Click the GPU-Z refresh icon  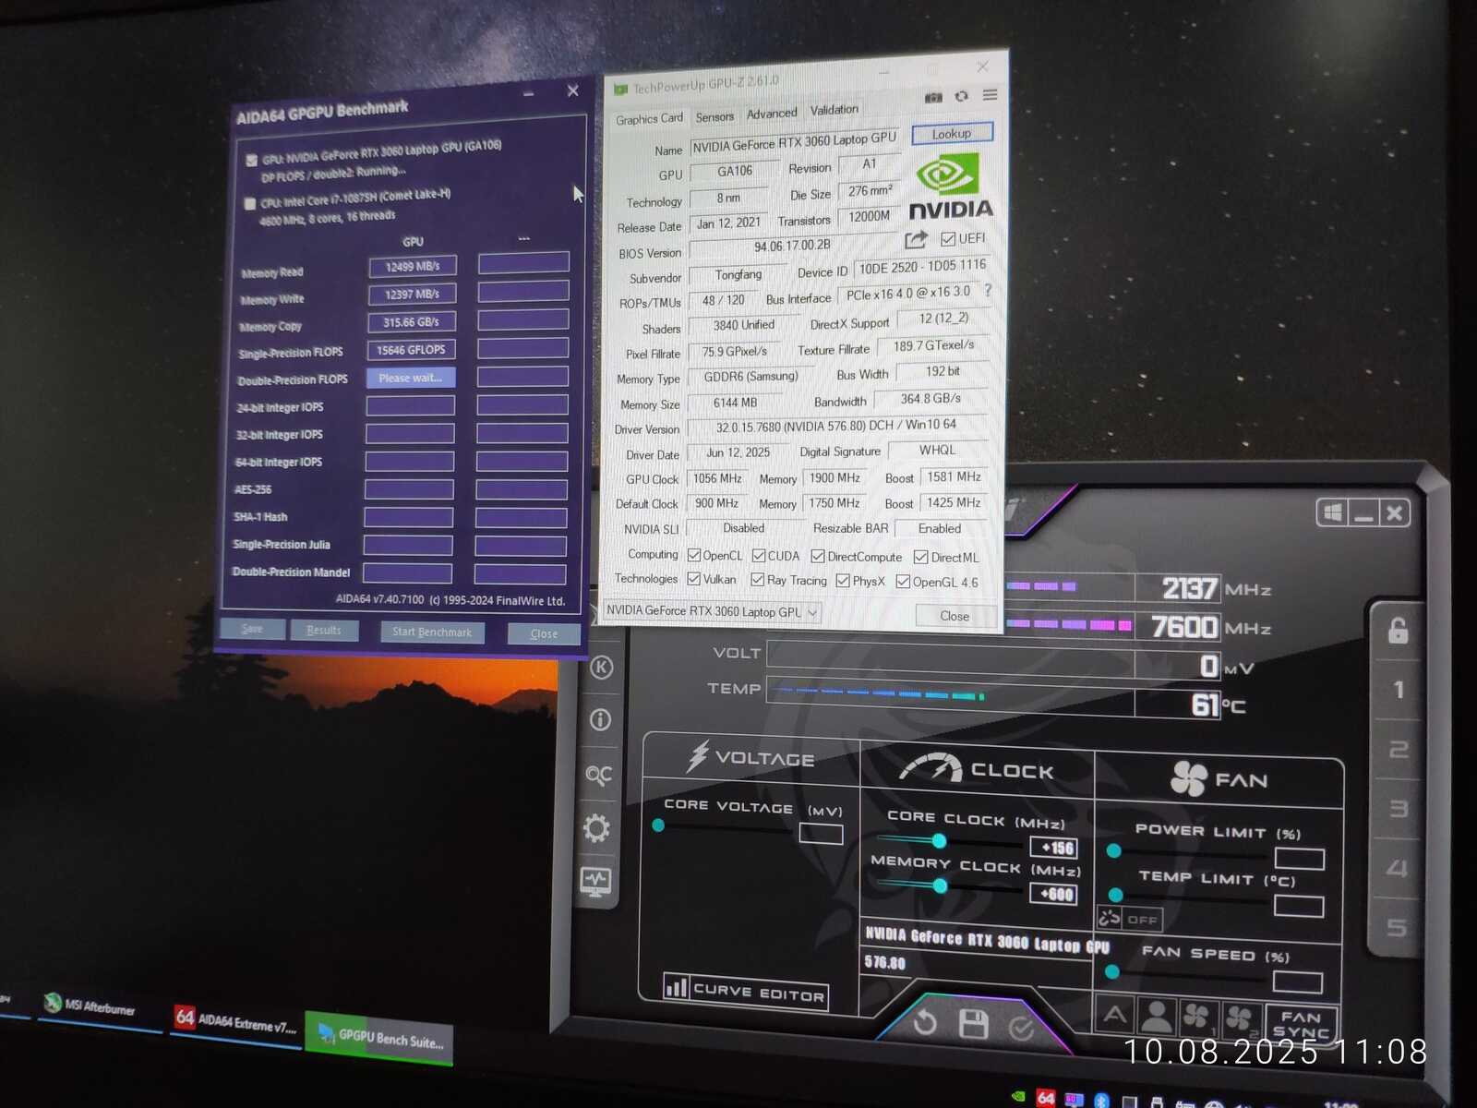pyautogui.click(x=962, y=96)
